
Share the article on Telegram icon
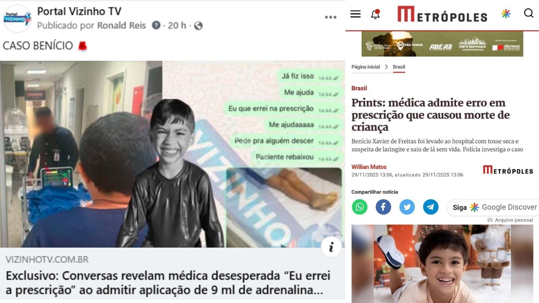coord(430,207)
